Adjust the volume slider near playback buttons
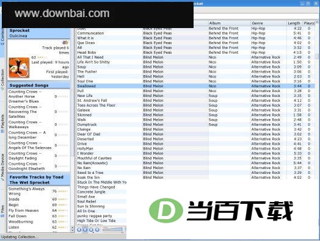The image size is (320, 241). coord(113,230)
